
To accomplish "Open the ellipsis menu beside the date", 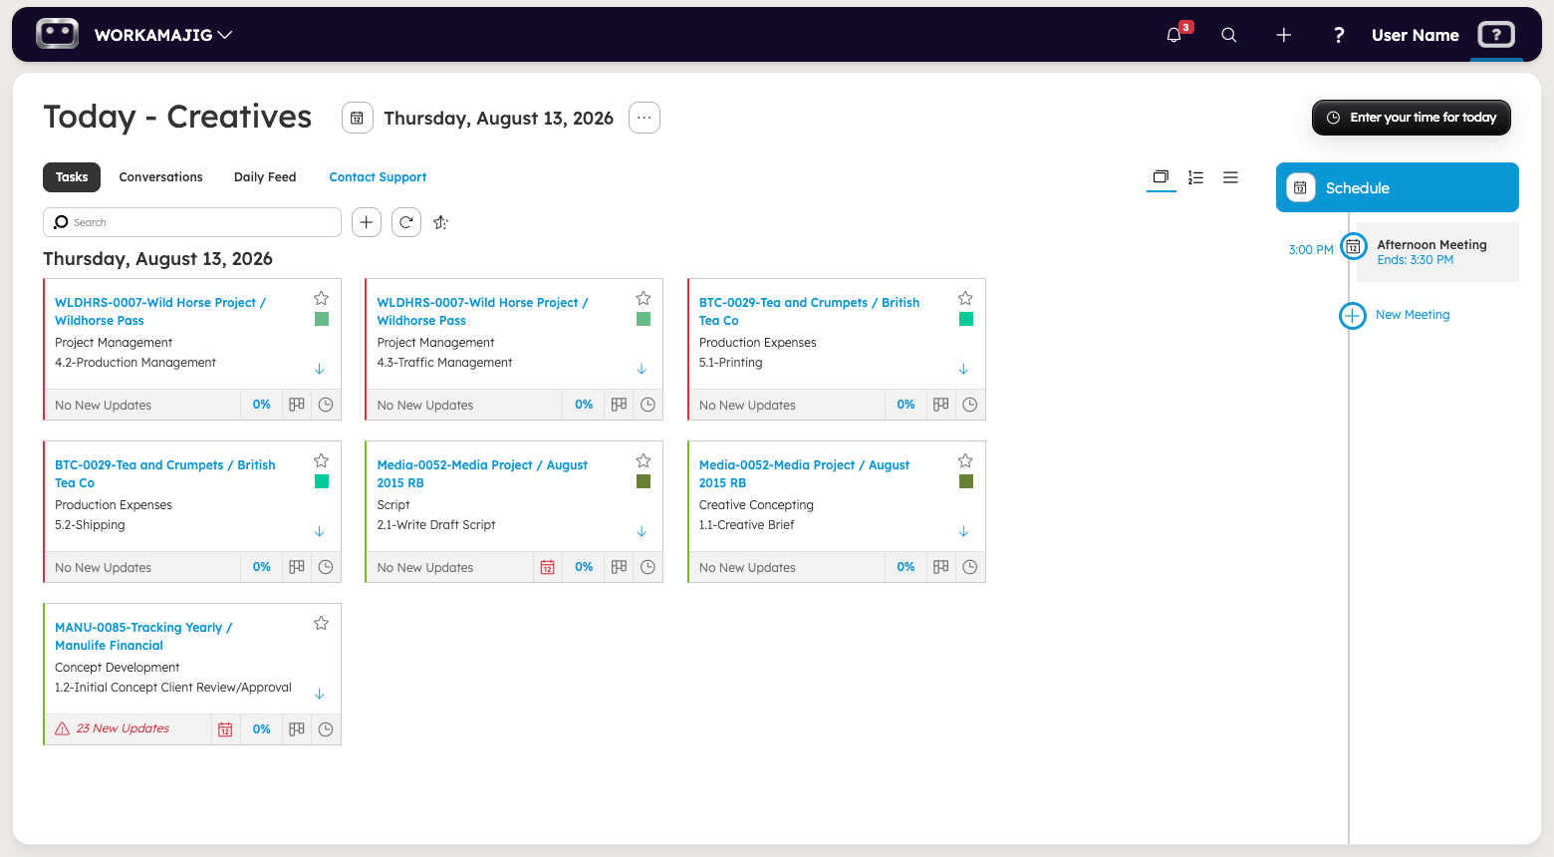I will [645, 118].
